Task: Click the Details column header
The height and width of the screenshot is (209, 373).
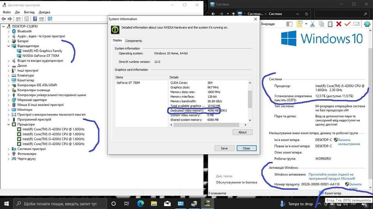Action: pyautogui.click(x=210, y=77)
